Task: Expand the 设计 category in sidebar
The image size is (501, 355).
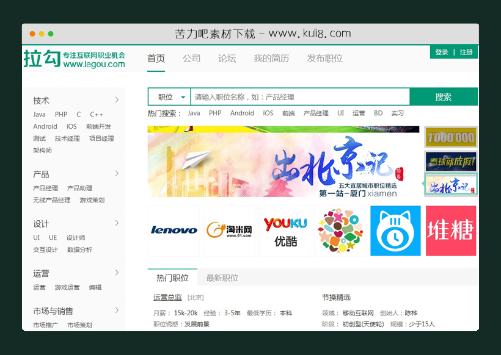Action: [x=40, y=224]
